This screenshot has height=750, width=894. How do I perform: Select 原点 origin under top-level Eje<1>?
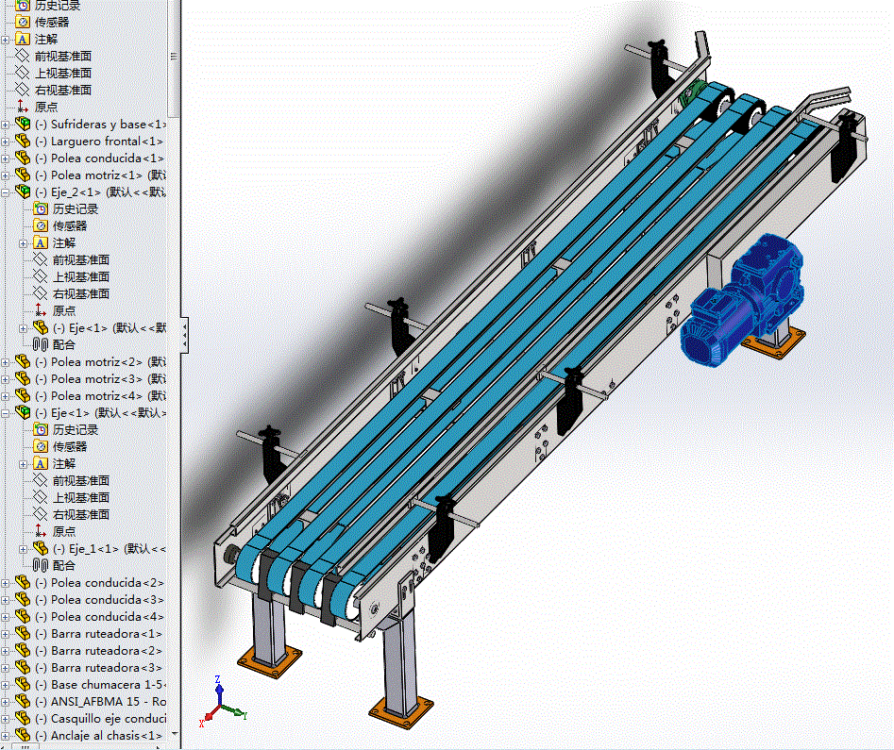(64, 531)
